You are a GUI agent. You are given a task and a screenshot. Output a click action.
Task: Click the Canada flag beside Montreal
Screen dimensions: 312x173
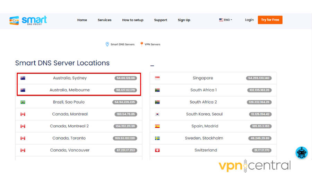point(23,114)
